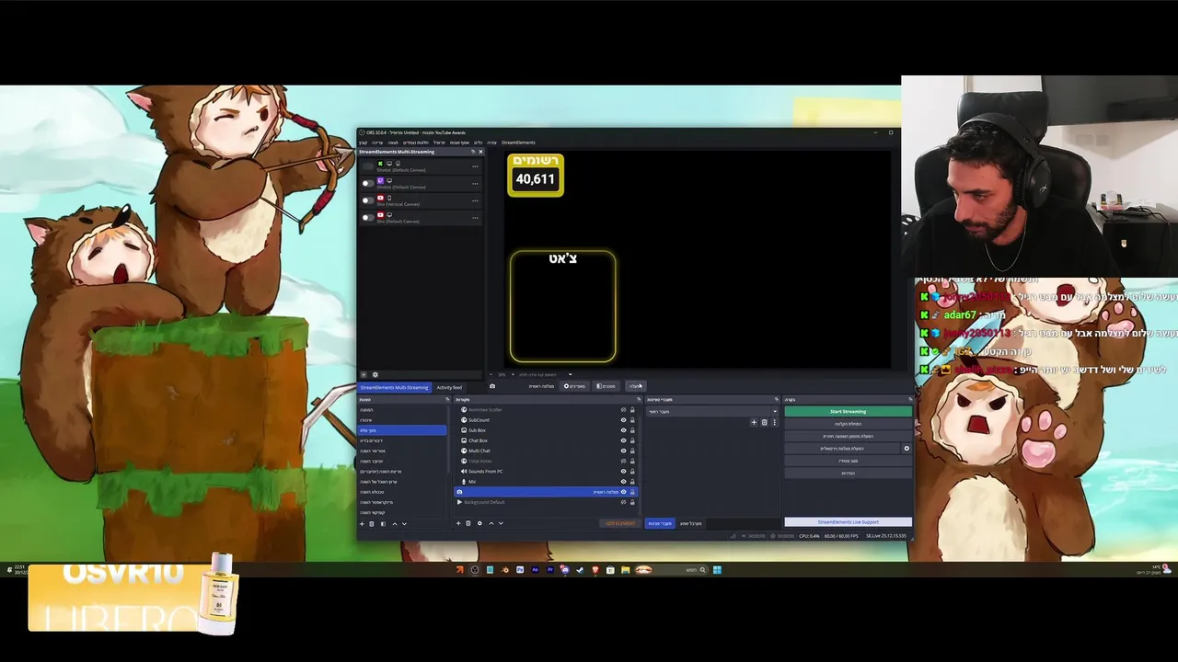1178x662 pixels.
Task: Open multi-streaming settings gear
Action: pos(375,375)
